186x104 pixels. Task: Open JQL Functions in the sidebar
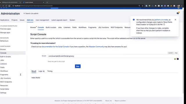pyautogui.click(x=6, y=78)
